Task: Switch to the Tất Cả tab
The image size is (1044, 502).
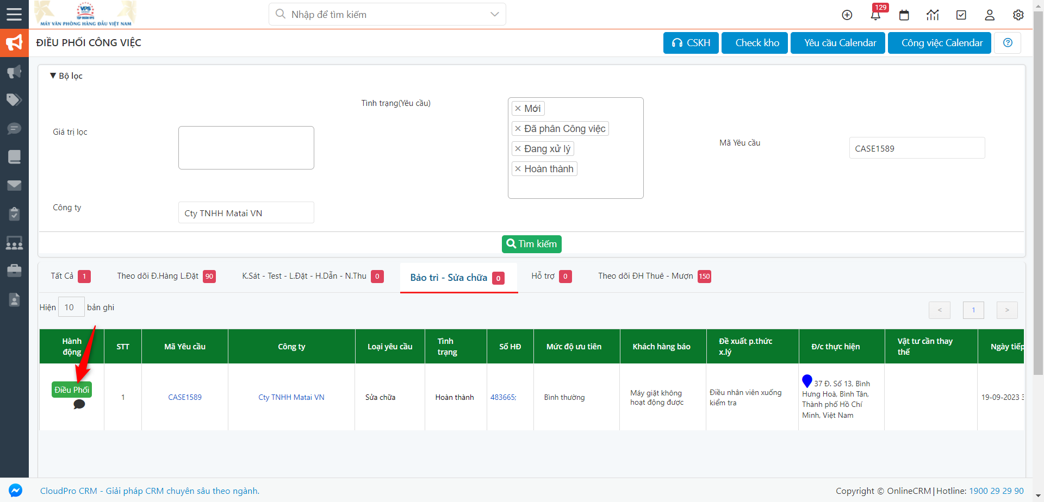Action: tap(70, 277)
